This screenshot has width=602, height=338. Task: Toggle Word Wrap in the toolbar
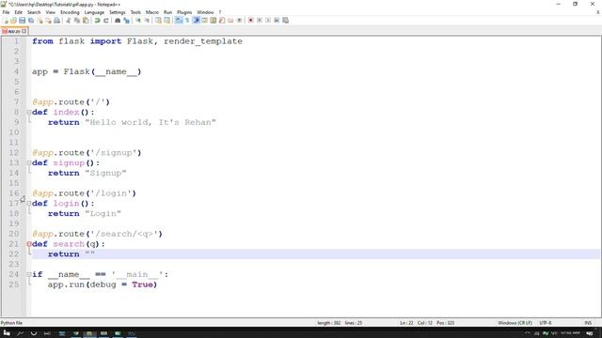(179, 21)
